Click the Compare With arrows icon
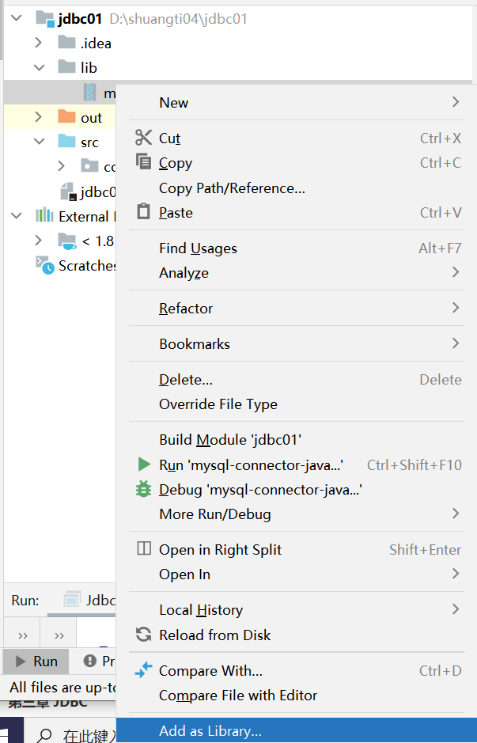This screenshot has width=477, height=743. click(x=143, y=670)
